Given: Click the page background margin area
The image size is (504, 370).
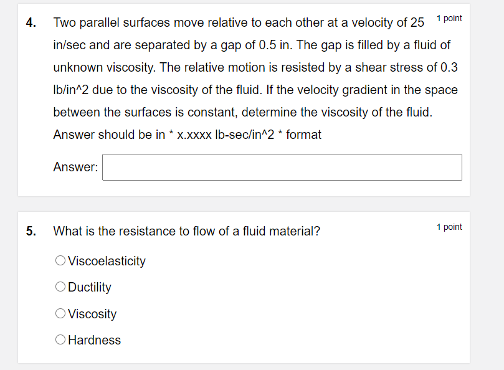Looking at the screenshot, I should [9, 187].
